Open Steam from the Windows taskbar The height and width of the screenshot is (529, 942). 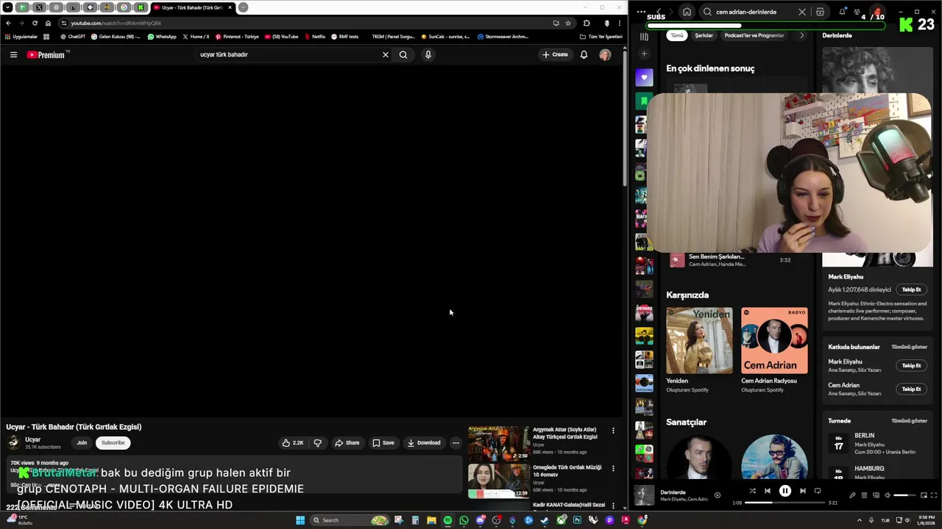point(545,520)
